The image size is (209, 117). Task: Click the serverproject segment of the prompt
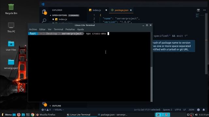pos(72,33)
